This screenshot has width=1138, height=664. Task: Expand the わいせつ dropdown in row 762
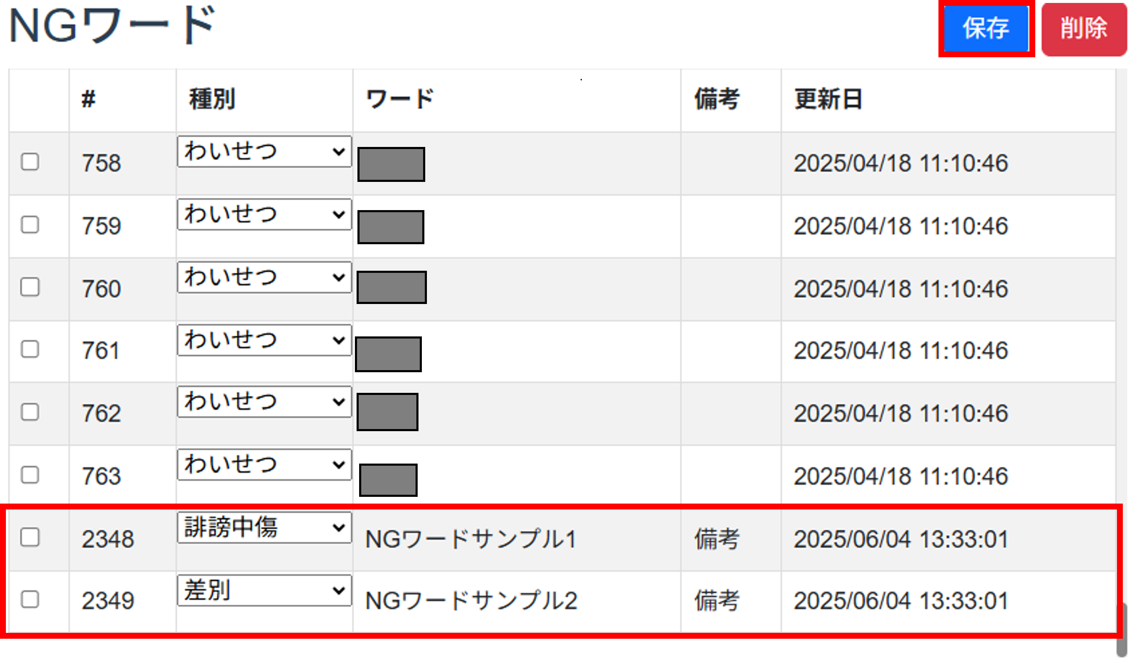[x=264, y=402]
